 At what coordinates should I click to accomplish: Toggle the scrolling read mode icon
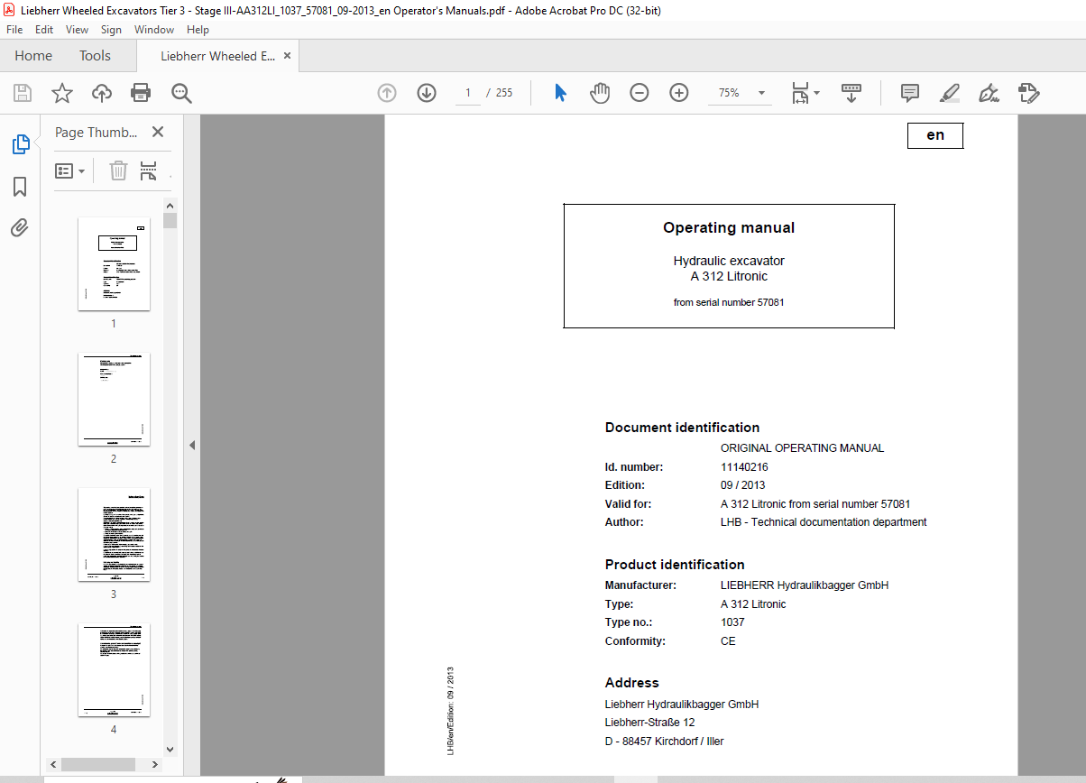(x=851, y=93)
